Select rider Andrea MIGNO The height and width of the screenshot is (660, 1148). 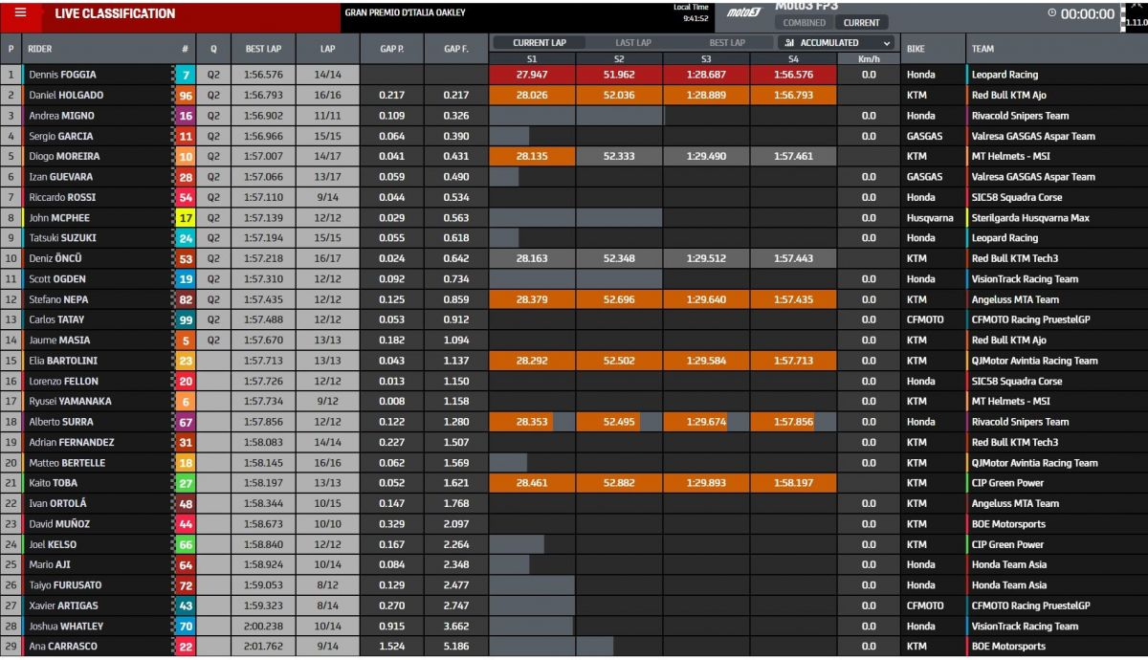61,116
